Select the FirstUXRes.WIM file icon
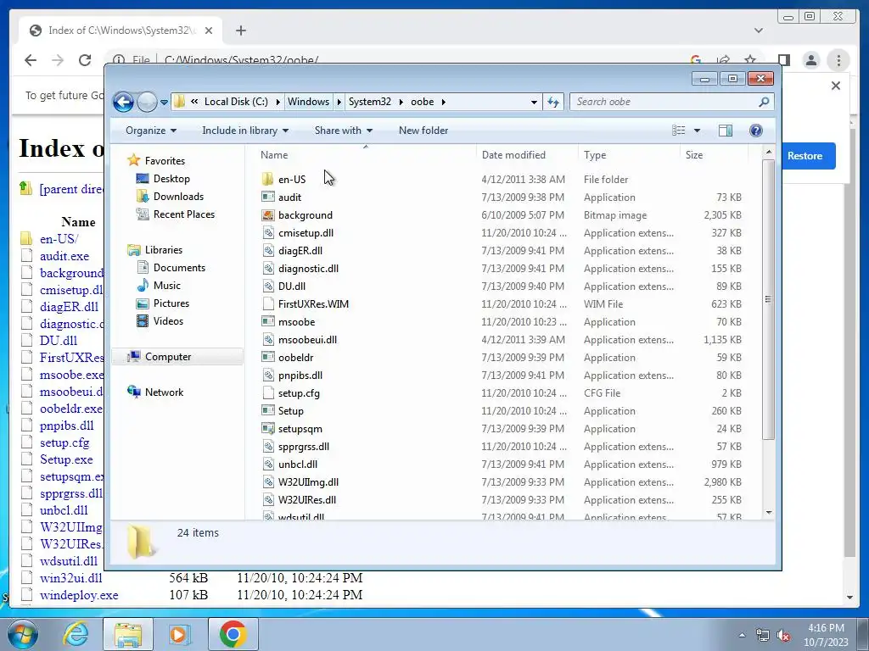The height and width of the screenshot is (651, 869). coord(267,304)
